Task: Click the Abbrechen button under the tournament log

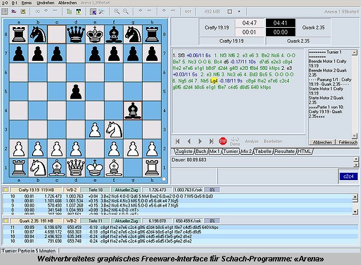Action: tap(322, 142)
